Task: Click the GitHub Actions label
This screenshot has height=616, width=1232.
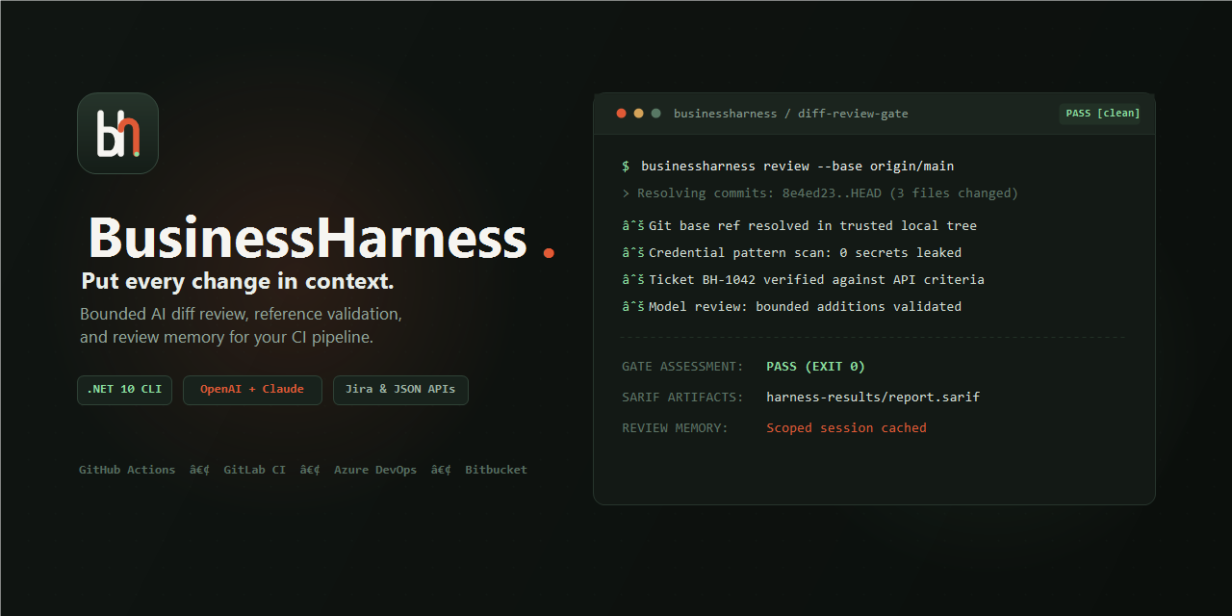Action: click(x=127, y=470)
